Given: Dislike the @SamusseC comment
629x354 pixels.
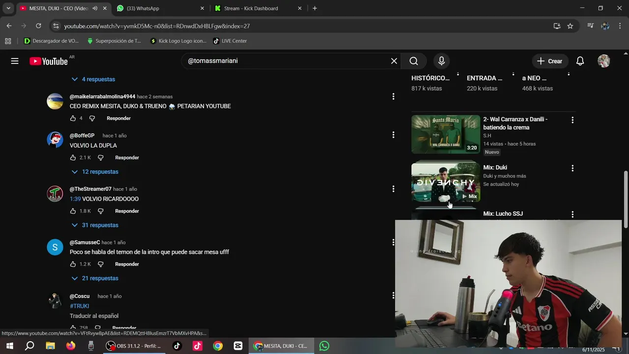Looking at the screenshot, I should tap(100, 264).
